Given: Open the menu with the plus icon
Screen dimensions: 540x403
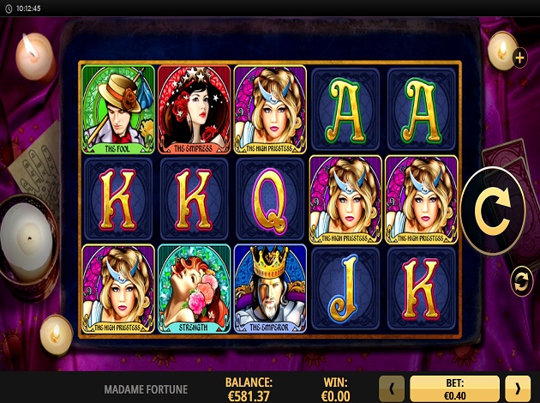Looking at the screenshot, I should (519, 57).
